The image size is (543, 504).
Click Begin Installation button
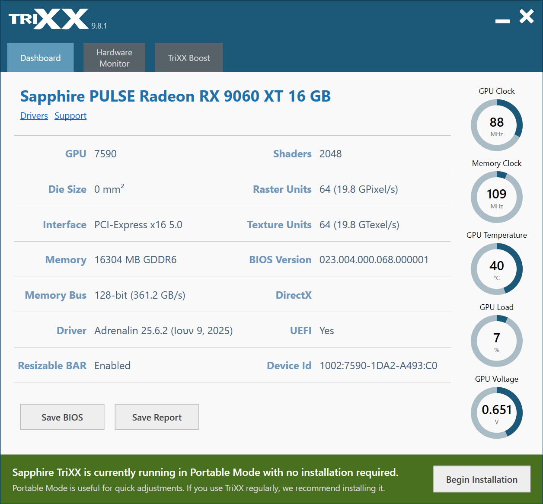point(482,479)
